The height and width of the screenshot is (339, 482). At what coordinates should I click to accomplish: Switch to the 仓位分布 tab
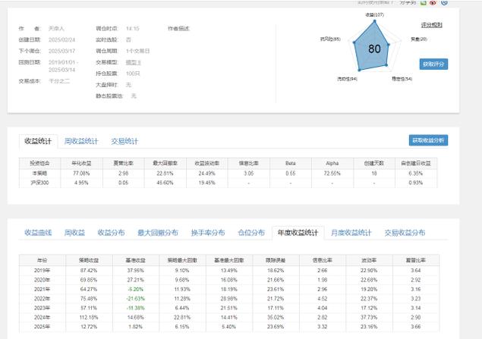[251, 233]
